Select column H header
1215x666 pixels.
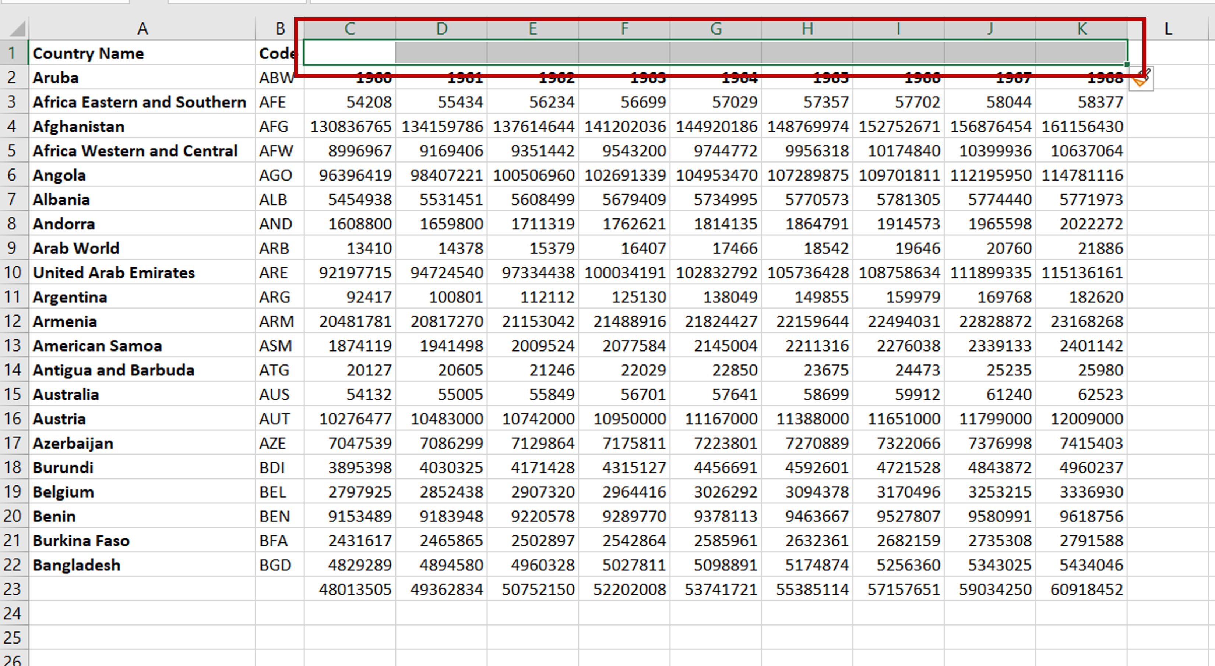pos(807,29)
